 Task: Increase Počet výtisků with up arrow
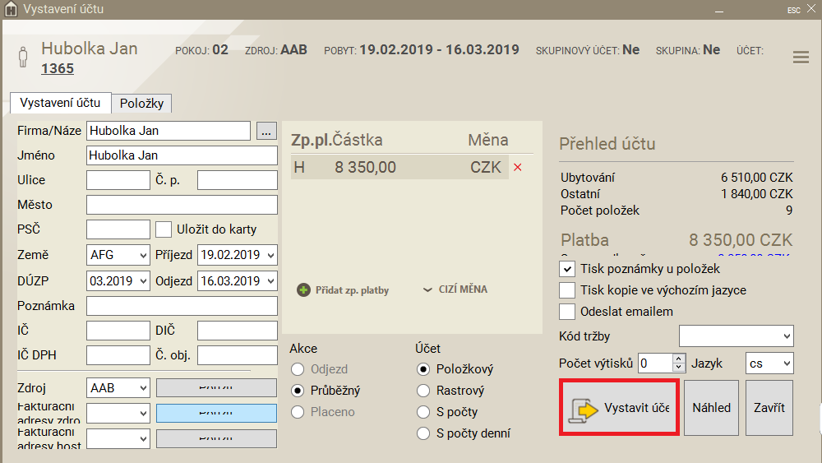(x=678, y=359)
